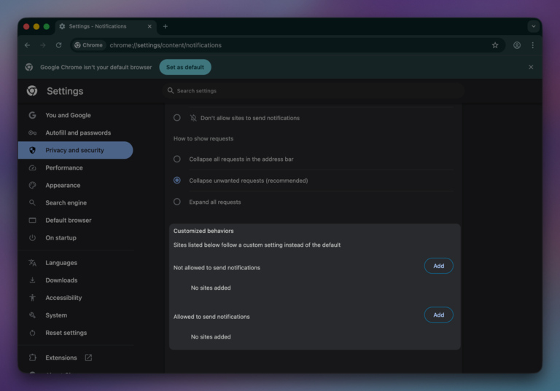Click the Customized behaviors heading
The image size is (560, 391).
click(203, 231)
